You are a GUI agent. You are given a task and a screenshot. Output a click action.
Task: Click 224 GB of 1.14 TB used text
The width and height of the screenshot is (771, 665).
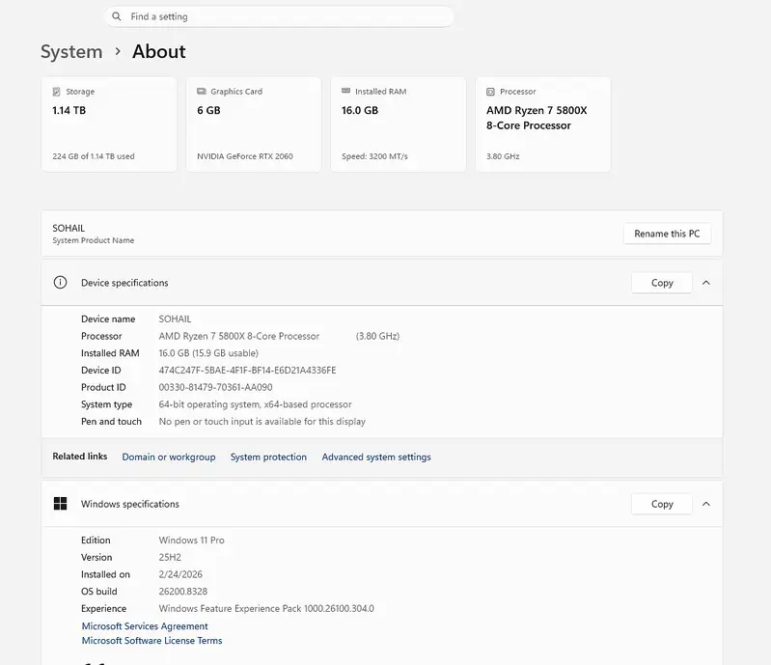[x=94, y=156]
